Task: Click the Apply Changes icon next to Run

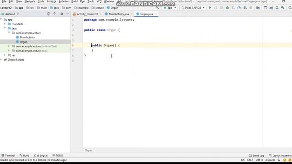Action: (216, 8)
